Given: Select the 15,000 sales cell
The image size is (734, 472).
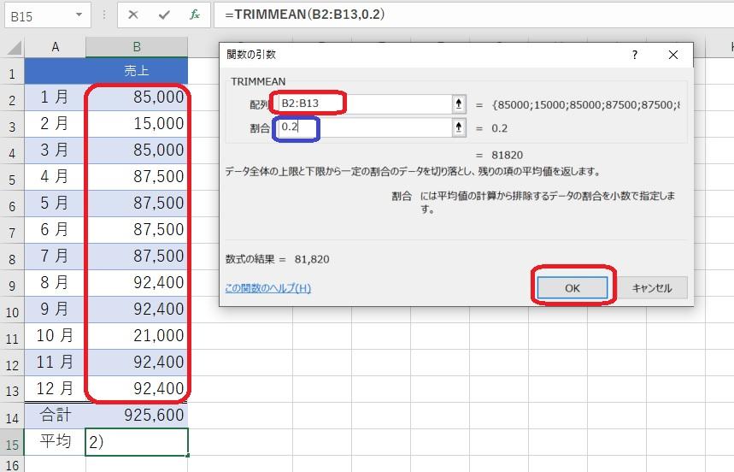Looking at the screenshot, I should click(137, 124).
